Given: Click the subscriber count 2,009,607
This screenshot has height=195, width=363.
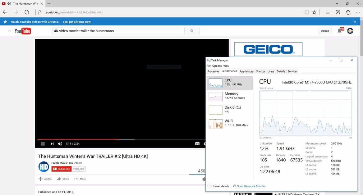Looking at the screenshot, I should coord(79,169).
